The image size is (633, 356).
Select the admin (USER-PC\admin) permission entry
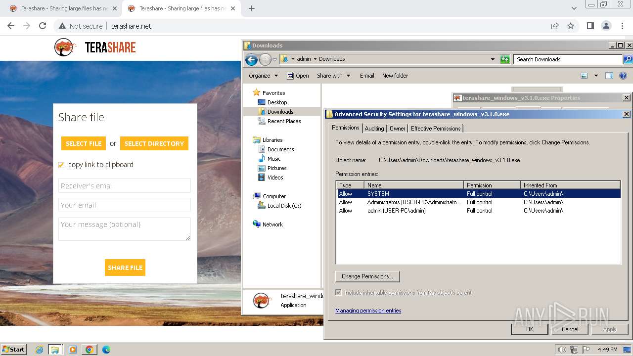[478, 211]
